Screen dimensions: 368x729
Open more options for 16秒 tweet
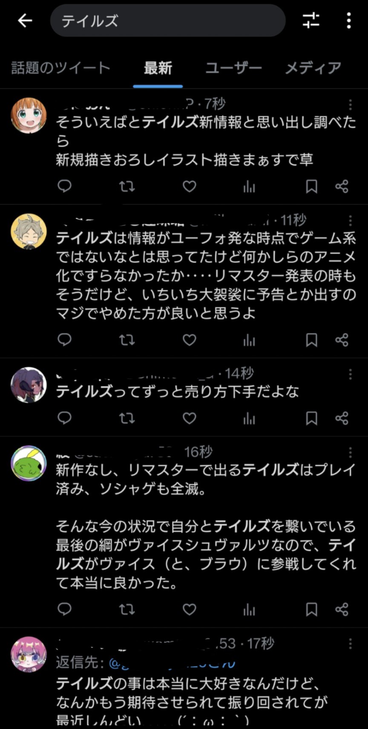point(350,453)
